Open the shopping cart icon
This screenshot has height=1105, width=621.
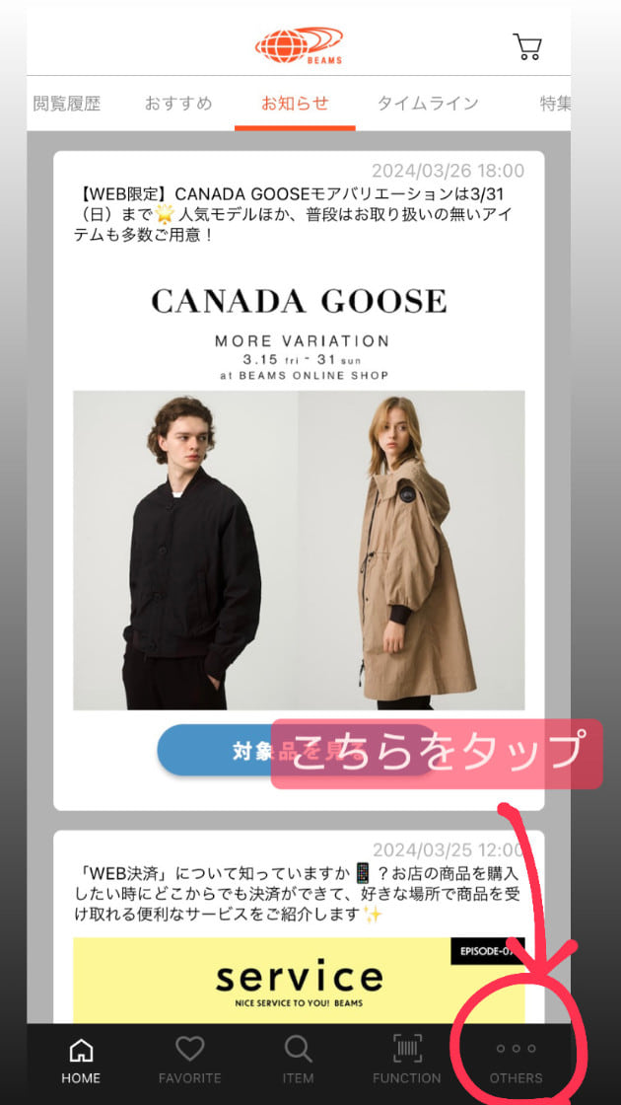pos(526,46)
